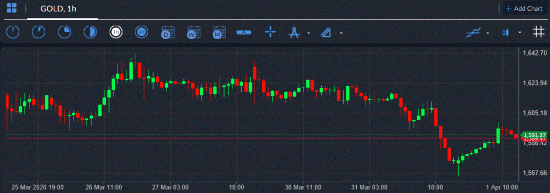Screen dimensions: 550x193
Task: Expand the drawing compass tools dropdown
Action: (x=308, y=33)
